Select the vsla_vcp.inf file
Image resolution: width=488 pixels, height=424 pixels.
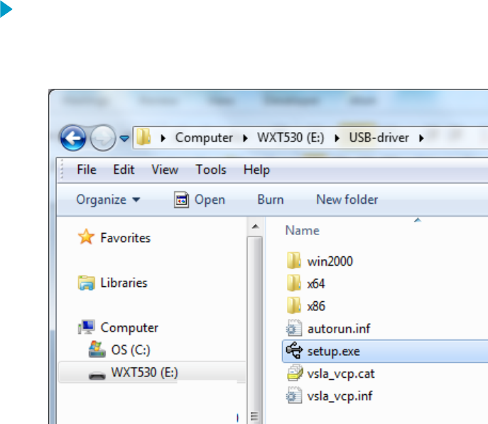click(x=340, y=396)
